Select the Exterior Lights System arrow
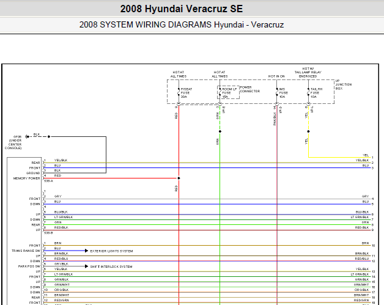 coord(86,251)
